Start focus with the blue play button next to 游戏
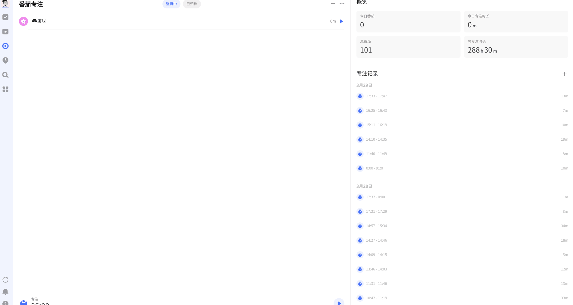573x305 pixels. coord(341,21)
